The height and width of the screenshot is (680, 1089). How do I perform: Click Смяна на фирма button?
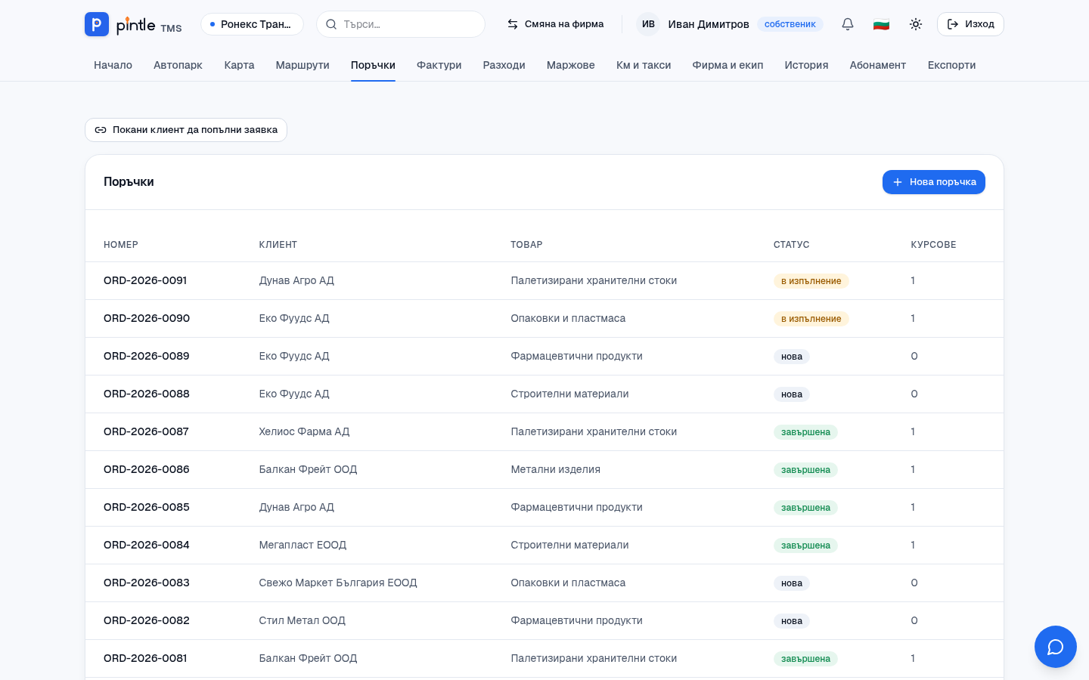556,24
